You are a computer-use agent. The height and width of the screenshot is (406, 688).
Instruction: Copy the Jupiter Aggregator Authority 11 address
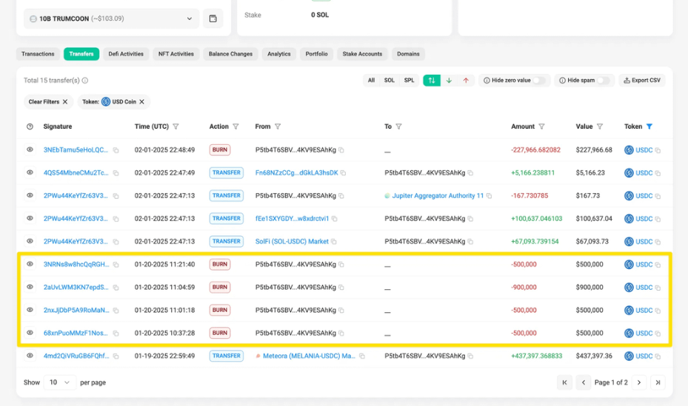(x=490, y=196)
